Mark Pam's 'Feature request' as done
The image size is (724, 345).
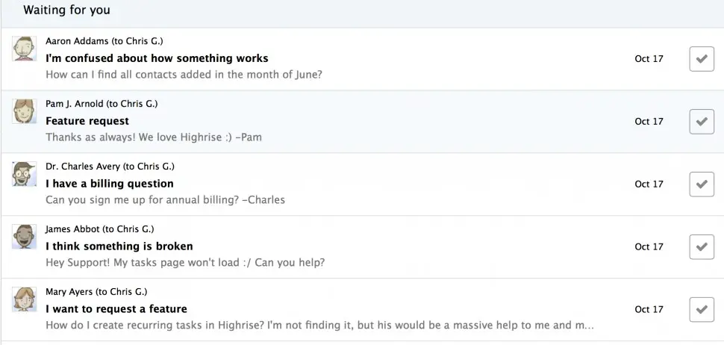click(x=701, y=122)
